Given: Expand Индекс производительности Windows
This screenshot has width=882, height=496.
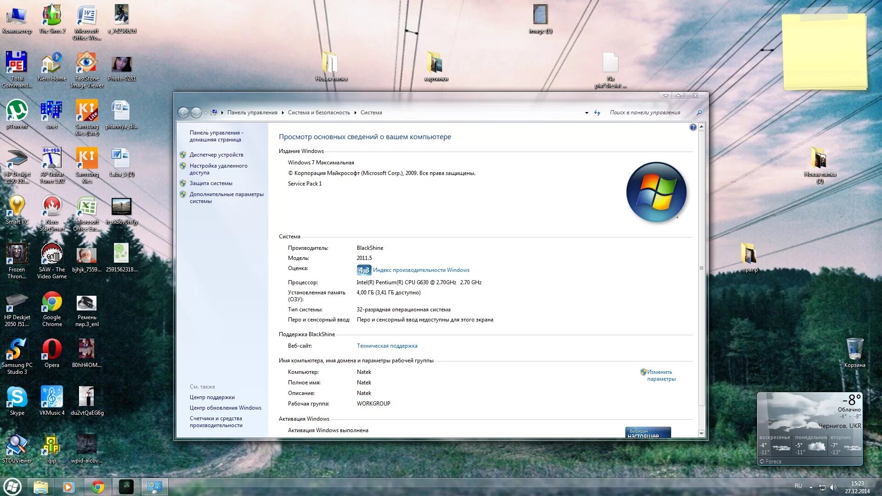Looking at the screenshot, I should pos(420,269).
